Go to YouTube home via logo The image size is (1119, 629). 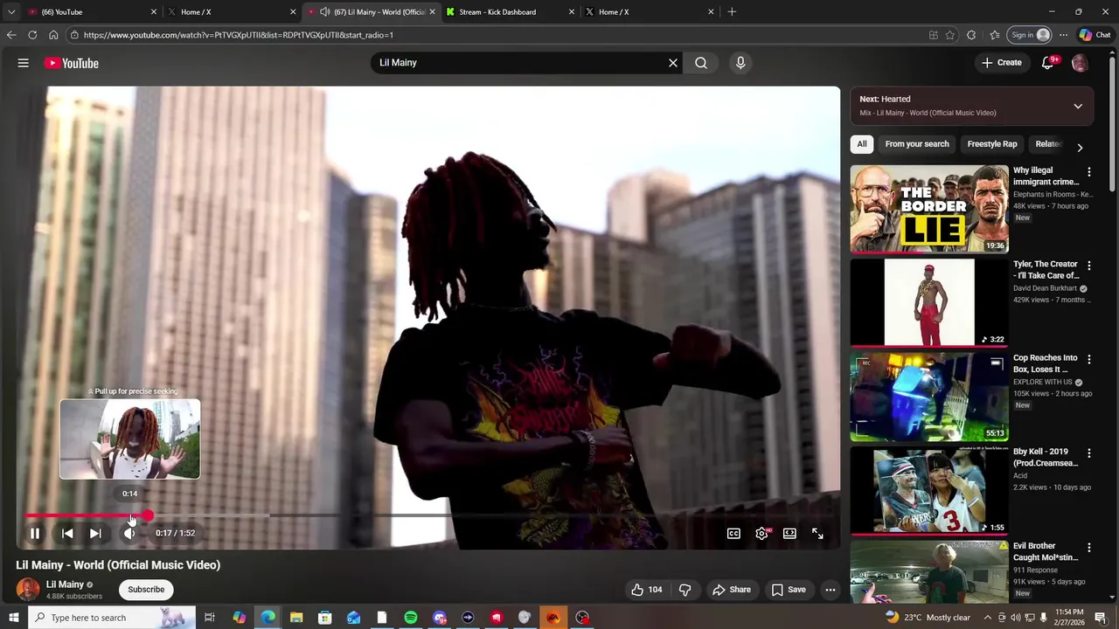click(x=72, y=63)
